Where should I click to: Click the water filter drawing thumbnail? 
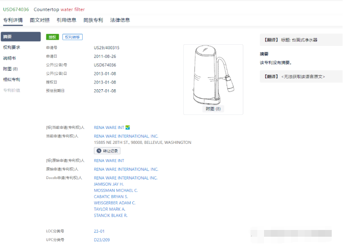tap(213, 75)
